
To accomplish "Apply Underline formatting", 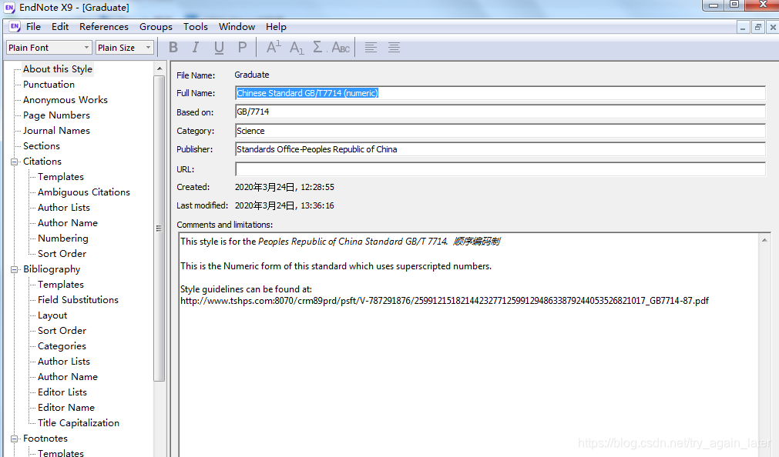I will click(219, 47).
